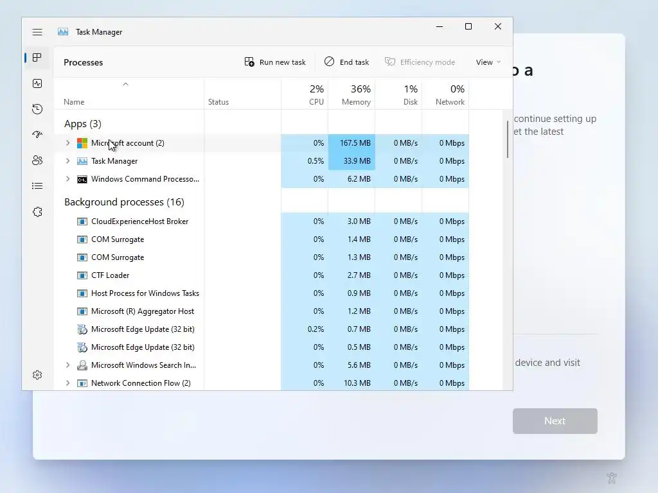The height and width of the screenshot is (493, 658).
Task: Click the 33.9 MB memory cell
Action: pos(351,161)
